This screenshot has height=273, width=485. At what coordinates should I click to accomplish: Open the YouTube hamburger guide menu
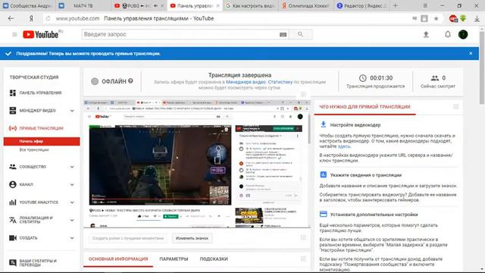14,34
